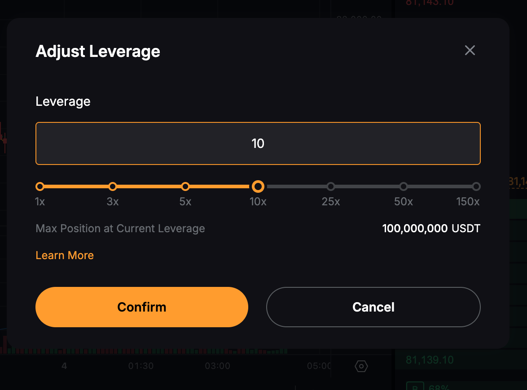This screenshot has height=390, width=527.
Task: Set leverage slider to 150x stop
Action: pos(476,186)
